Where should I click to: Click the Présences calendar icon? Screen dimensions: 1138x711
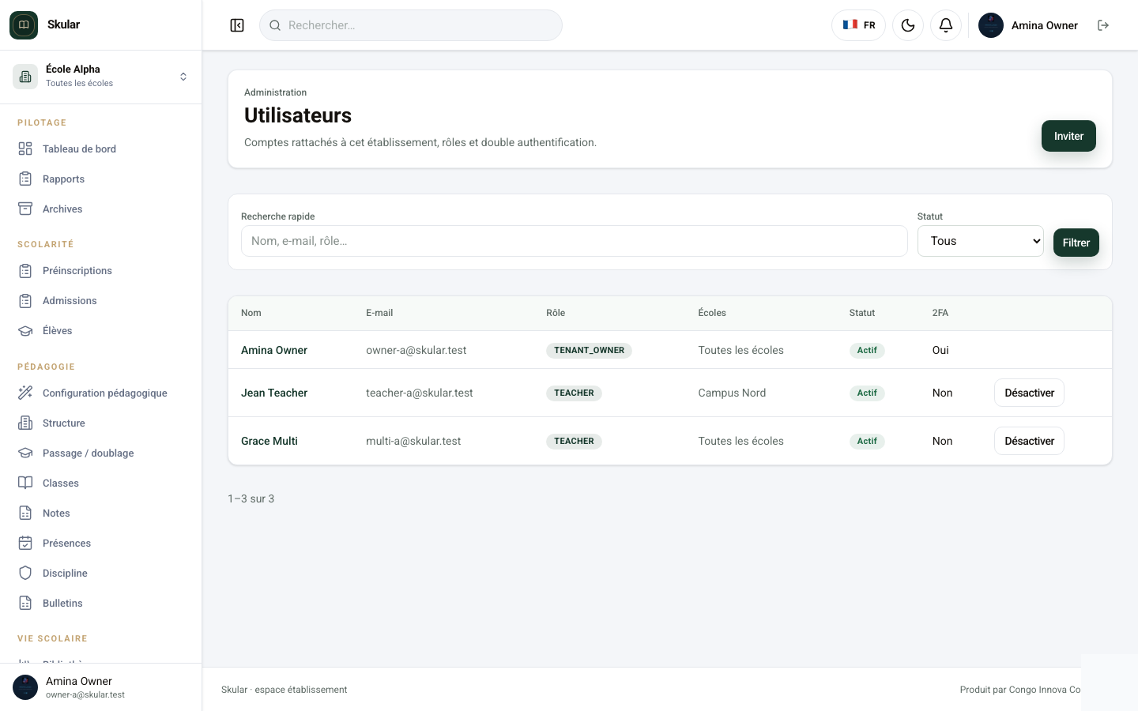point(25,543)
